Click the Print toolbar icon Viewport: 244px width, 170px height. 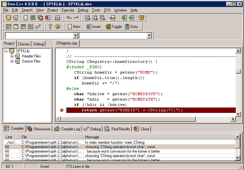pos(58,18)
